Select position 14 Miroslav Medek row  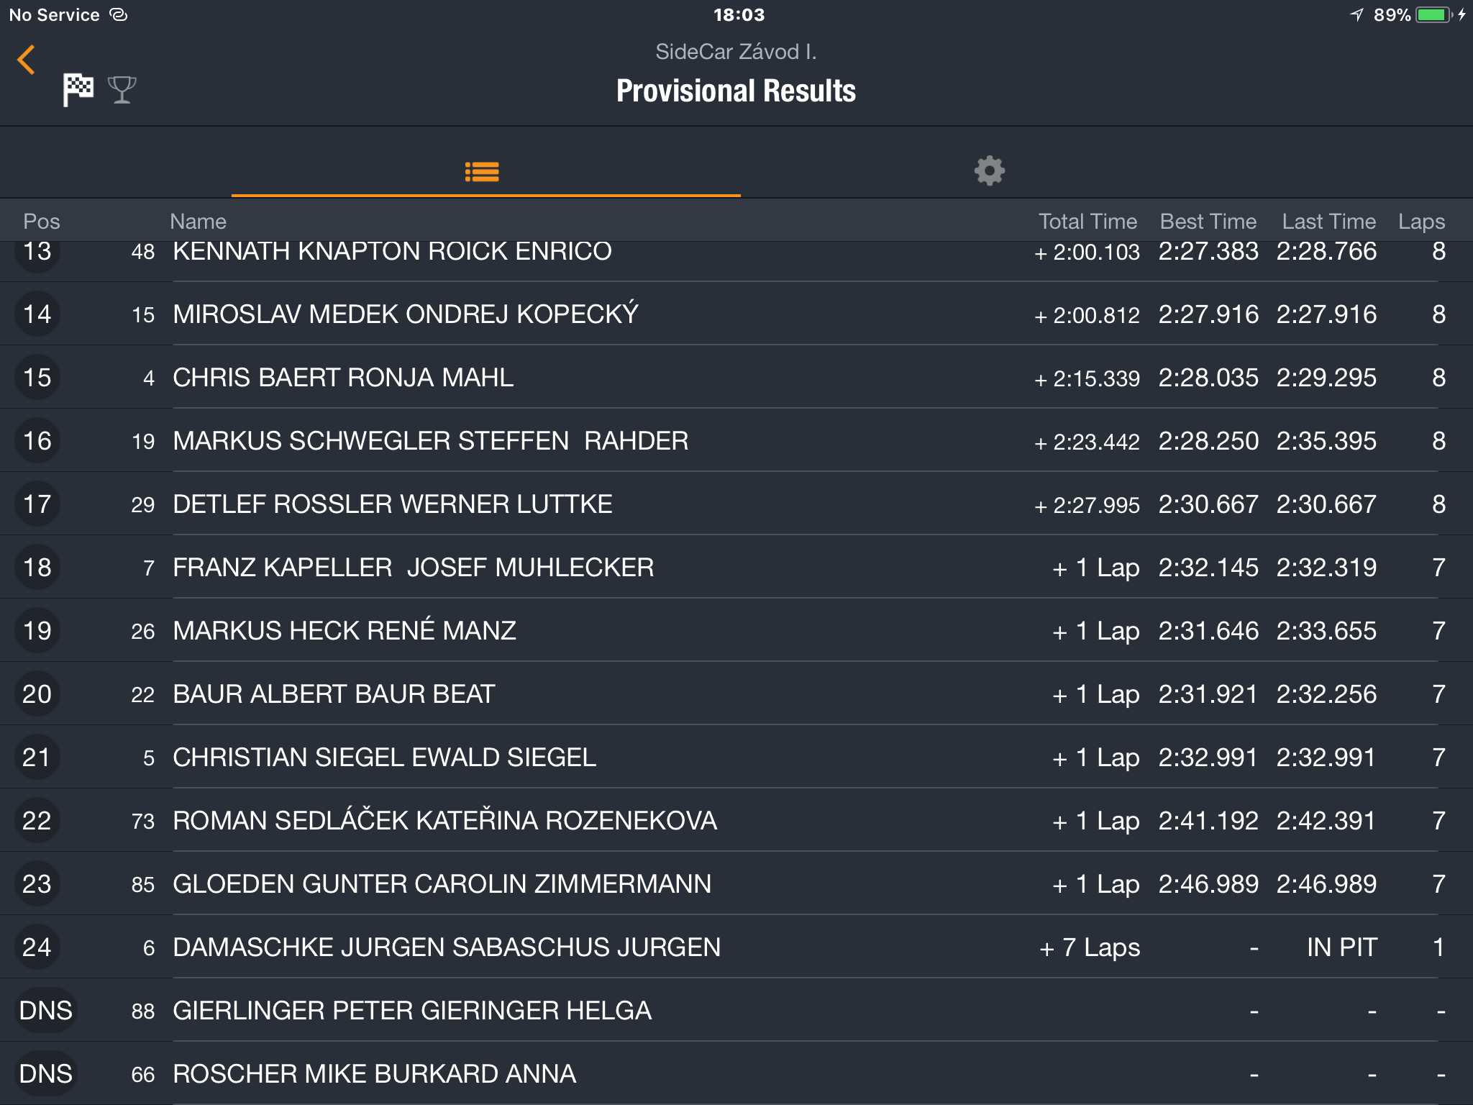(x=736, y=314)
